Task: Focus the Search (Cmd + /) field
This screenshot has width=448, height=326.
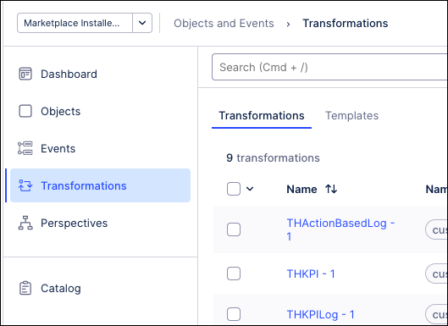Action: click(329, 67)
